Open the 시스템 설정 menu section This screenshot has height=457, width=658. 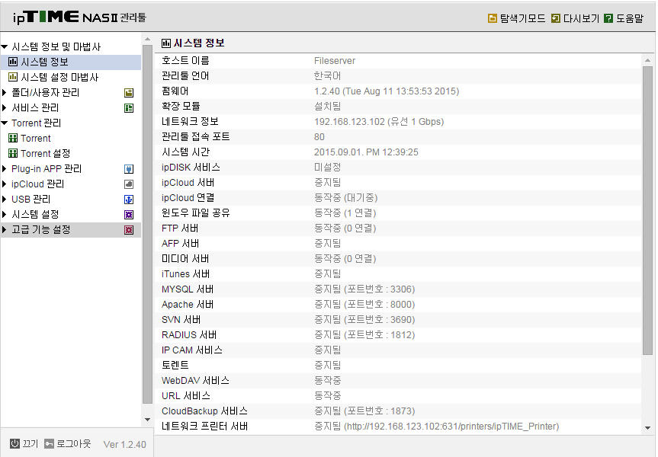[35, 214]
